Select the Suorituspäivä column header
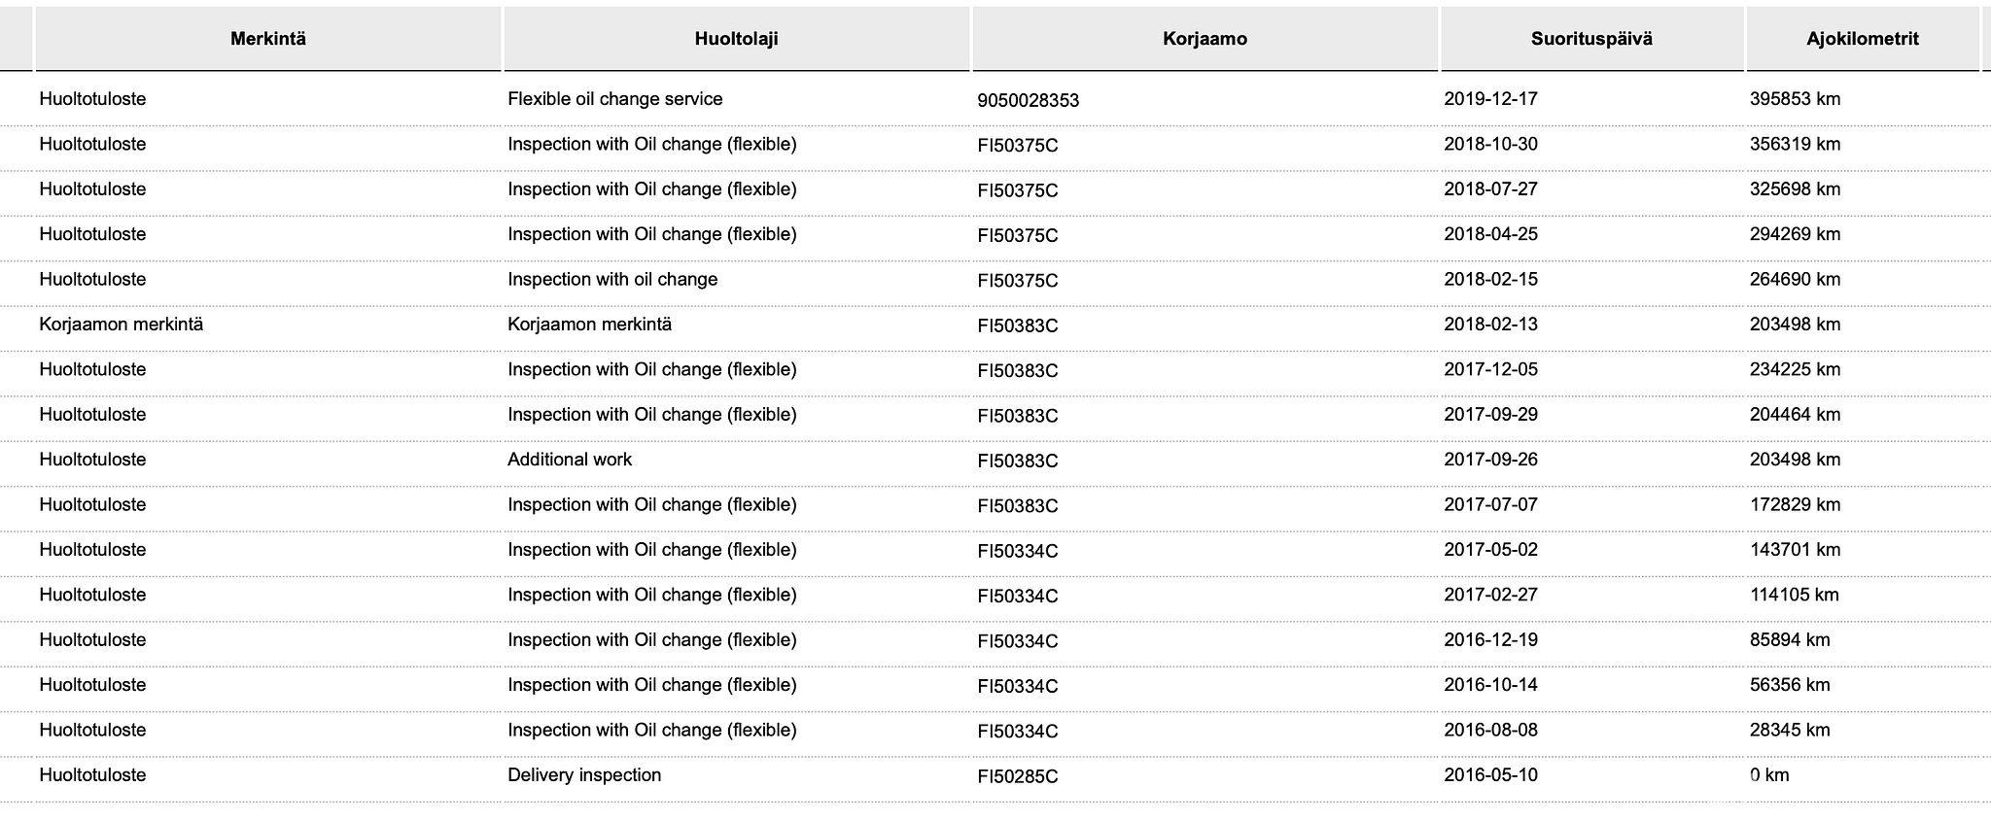This screenshot has width=1991, height=821. [x=1591, y=39]
